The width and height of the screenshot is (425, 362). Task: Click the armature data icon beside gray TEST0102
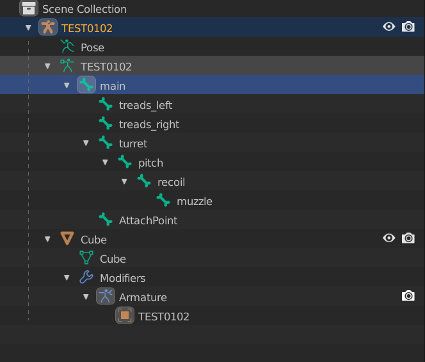click(67, 65)
